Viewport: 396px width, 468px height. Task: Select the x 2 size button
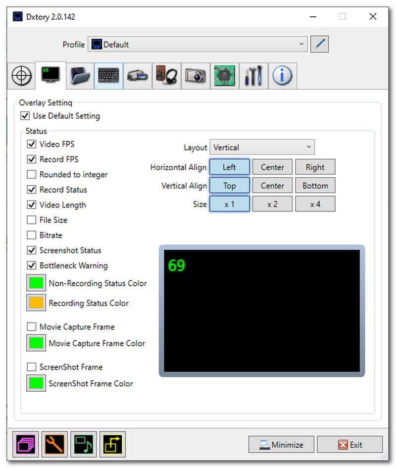(272, 204)
